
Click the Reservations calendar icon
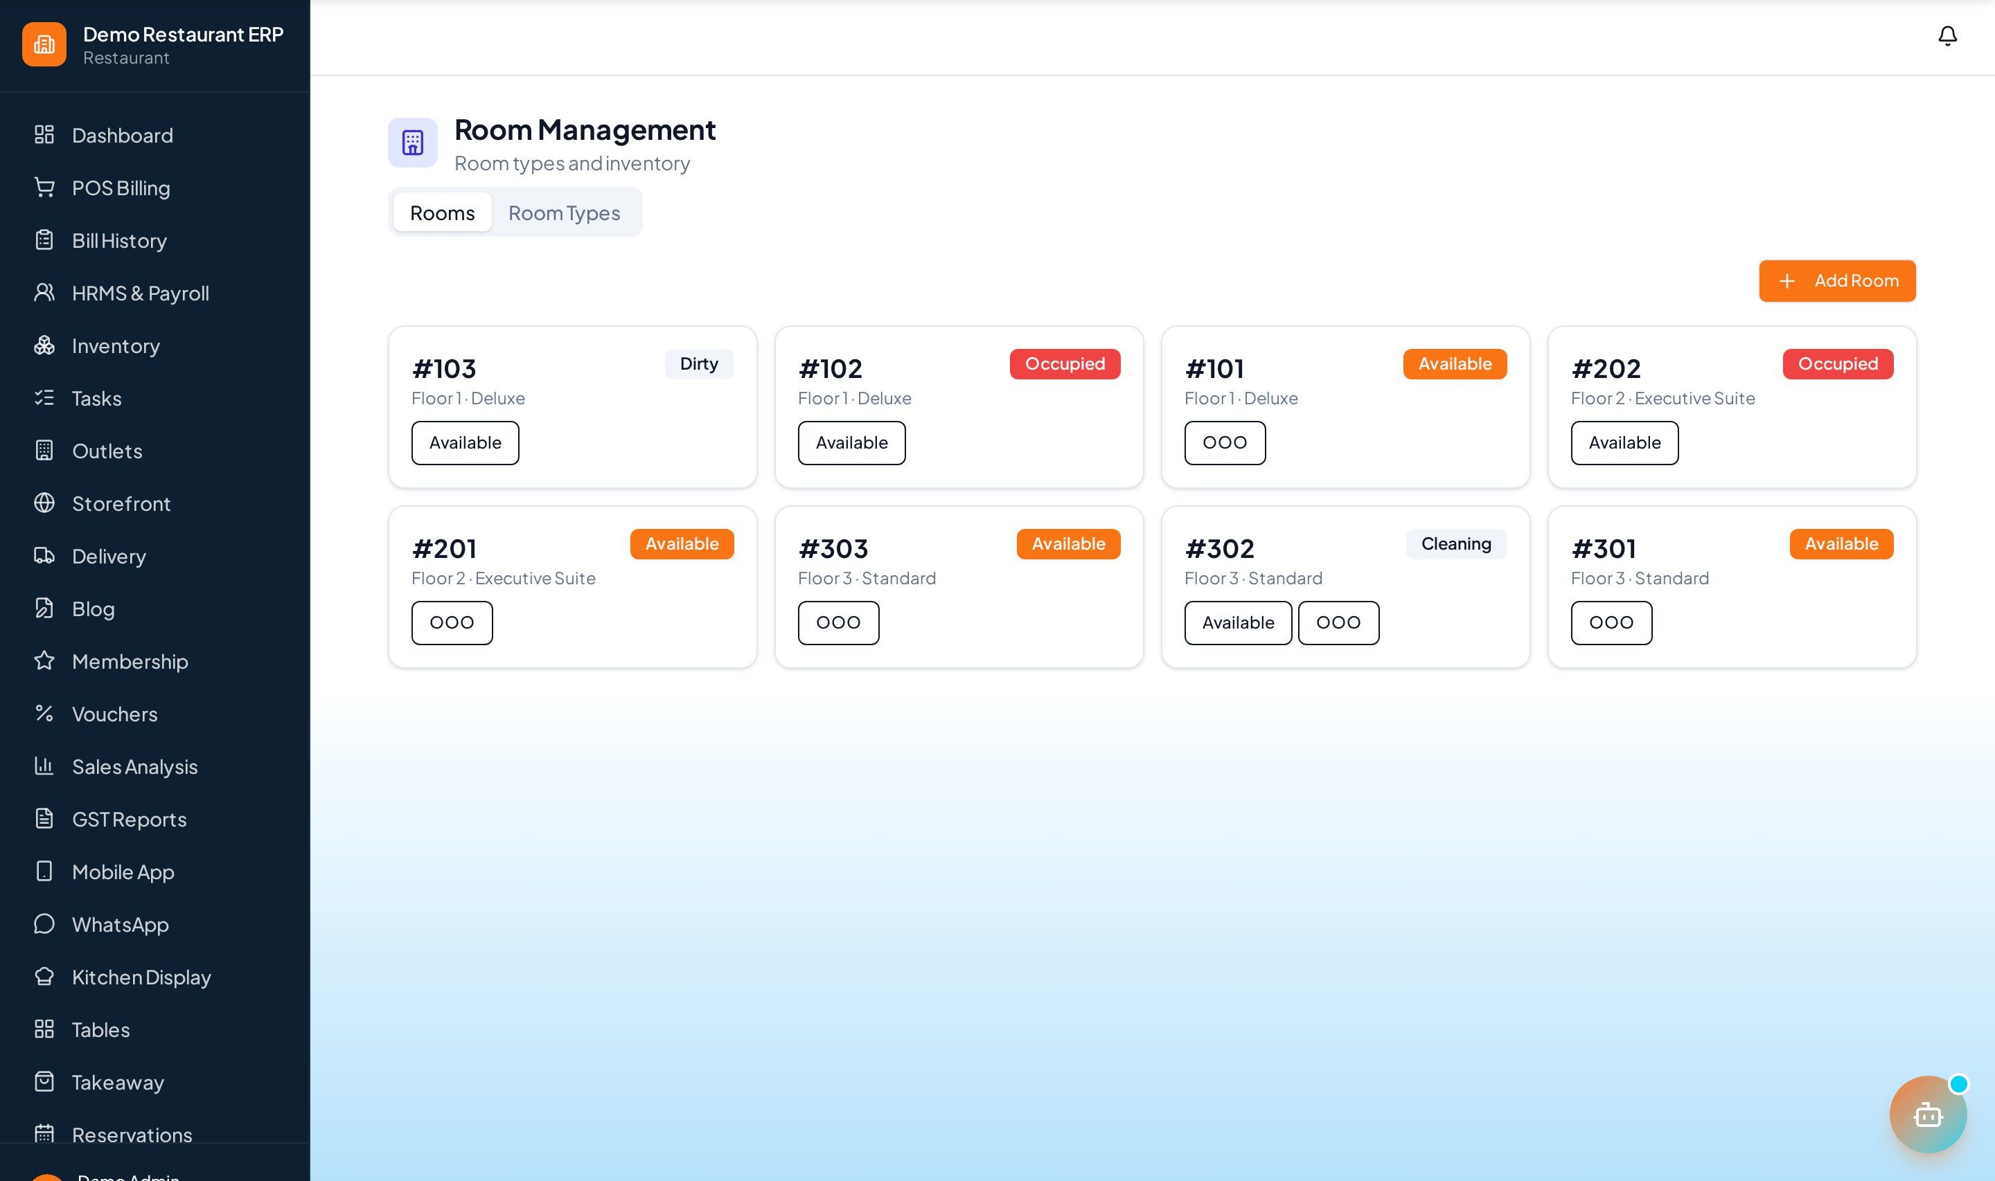44,1133
